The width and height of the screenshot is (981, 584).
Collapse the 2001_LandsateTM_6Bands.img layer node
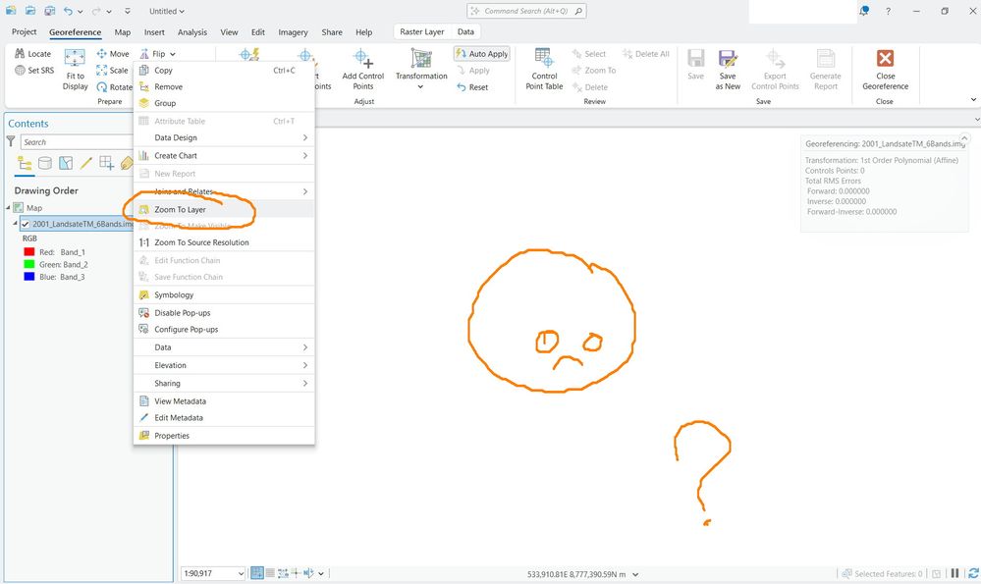(15, 223)
